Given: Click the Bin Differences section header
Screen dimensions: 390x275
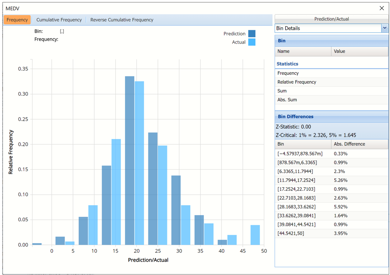Looking at the screenshot, I should pyautogui.click(x=296, y=117).
